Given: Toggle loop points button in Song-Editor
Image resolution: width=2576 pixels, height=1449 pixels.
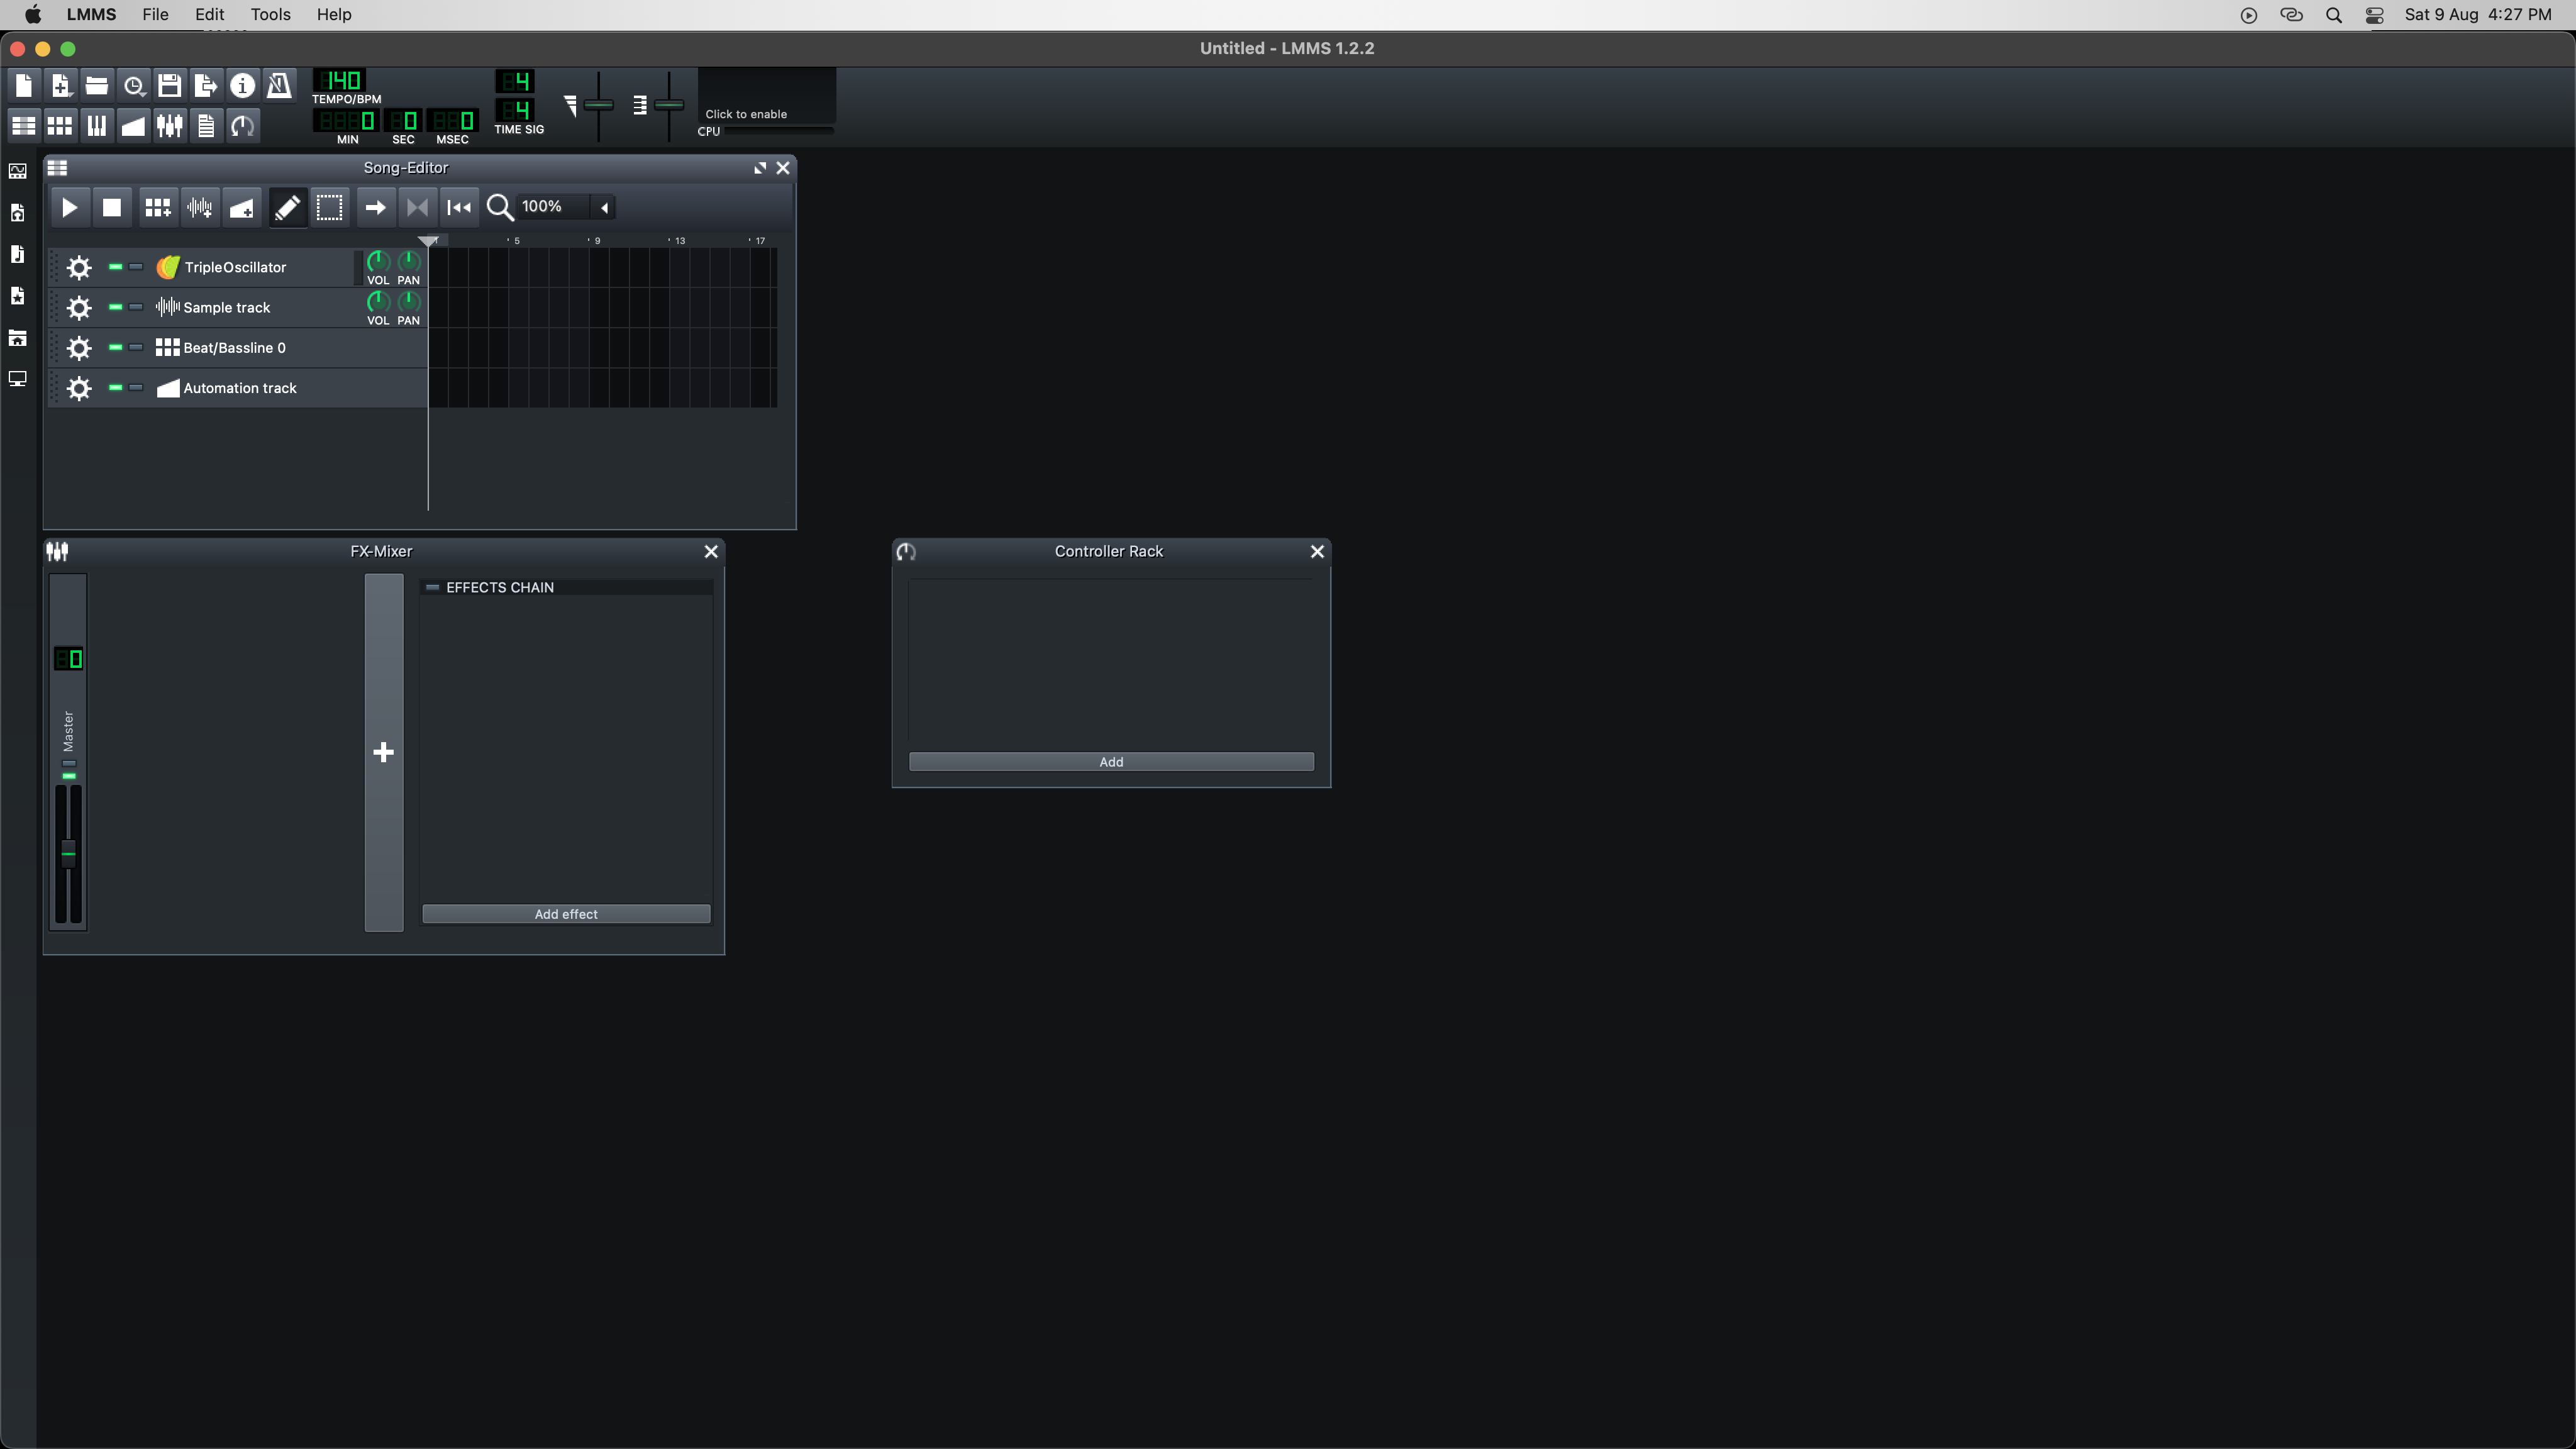Looking at the screenshot, I should point(417,207).
